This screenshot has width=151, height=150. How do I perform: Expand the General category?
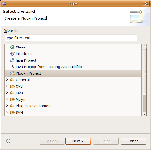point(7,80)
